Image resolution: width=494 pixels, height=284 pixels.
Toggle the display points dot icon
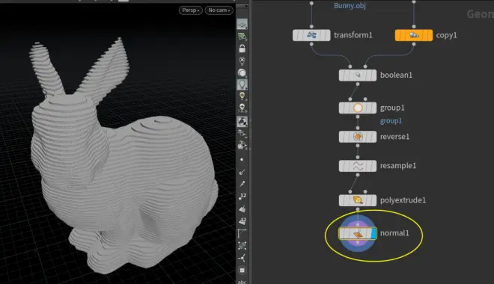click(x=242, y=159)
